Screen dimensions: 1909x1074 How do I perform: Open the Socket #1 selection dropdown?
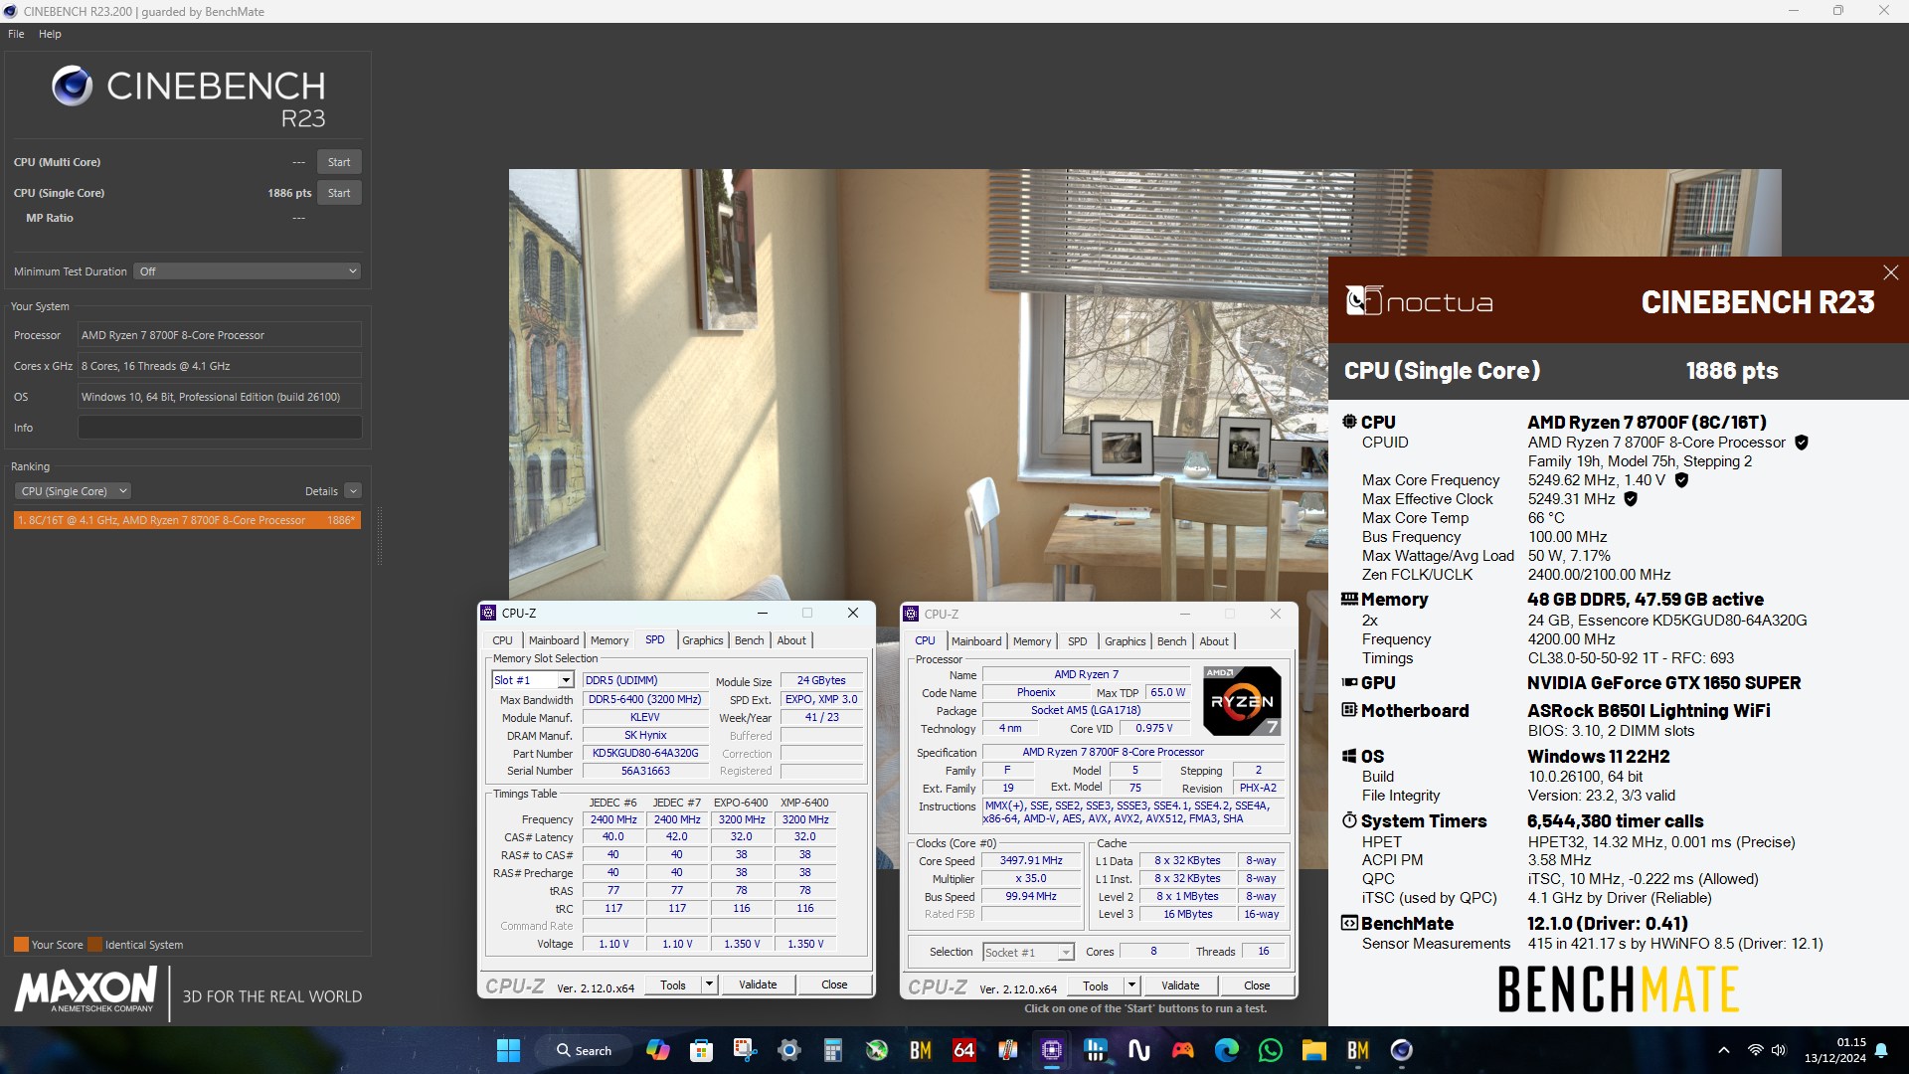(x=1028, y=953)
